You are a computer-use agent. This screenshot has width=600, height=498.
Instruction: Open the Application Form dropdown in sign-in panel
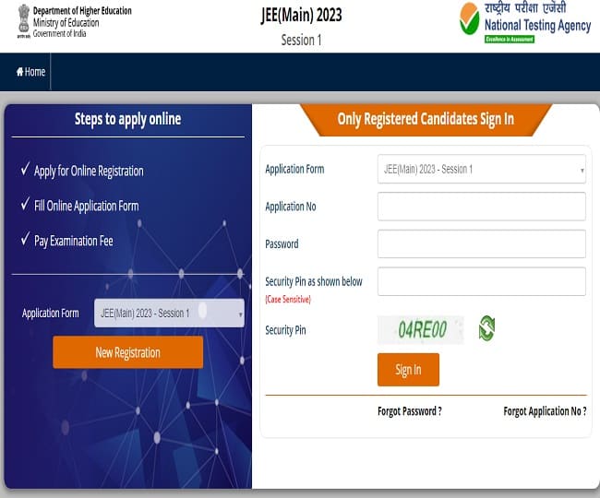click(x=481, y=169)
